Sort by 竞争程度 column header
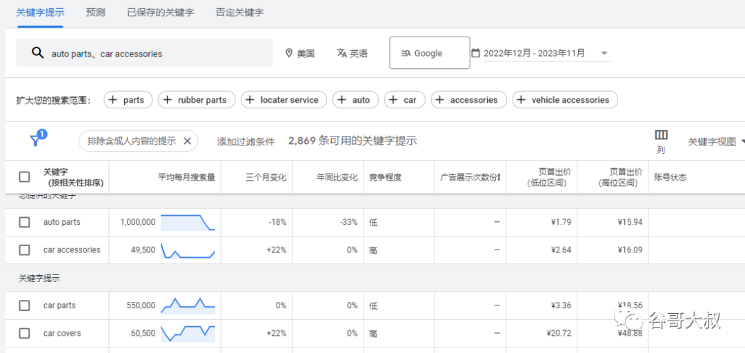The width and height of the screenshot is (745, 353). [x=386, y=177]
